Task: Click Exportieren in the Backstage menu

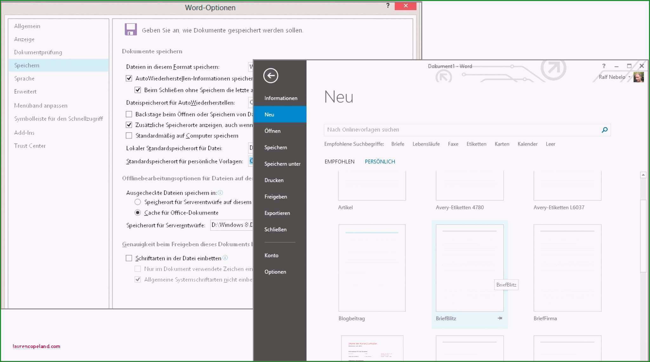Action: click(277, 213)
